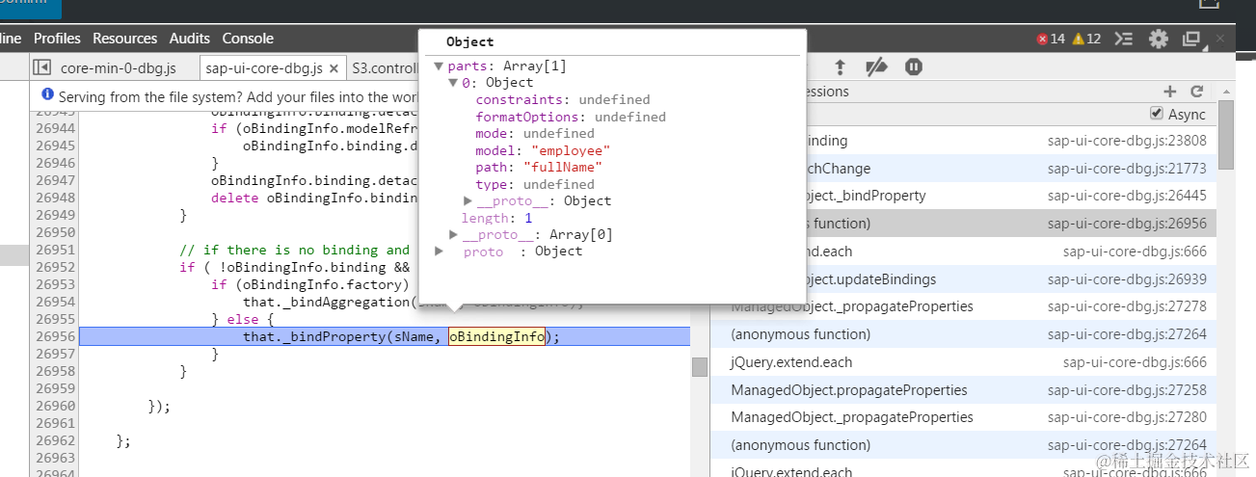Viewport: 1256px width, 477px height.
Task: Click the highlighted oBindingInfo token
Action: point(497,336)
